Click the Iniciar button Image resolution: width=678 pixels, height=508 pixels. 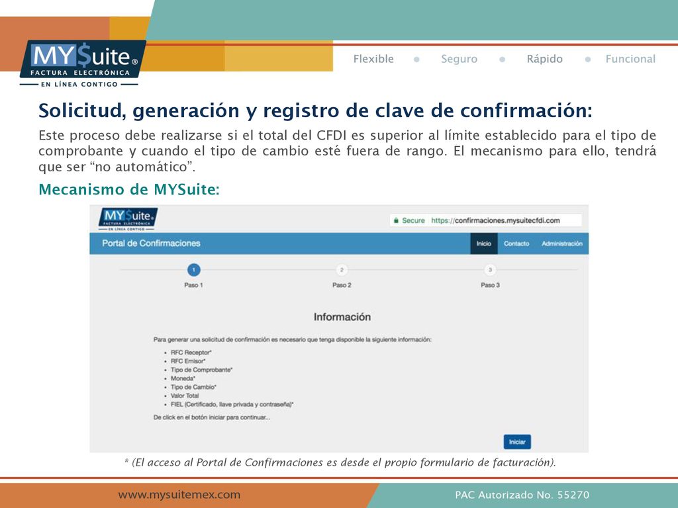pyautogui.click(x=517, y=441)
